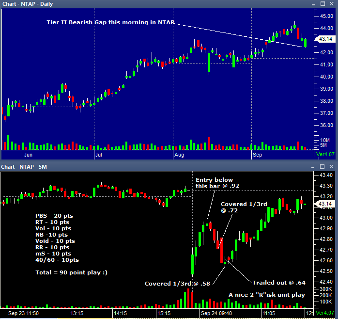Click the Jul label on date axis
Screen dimensions: 338x319
click(99, 155)
